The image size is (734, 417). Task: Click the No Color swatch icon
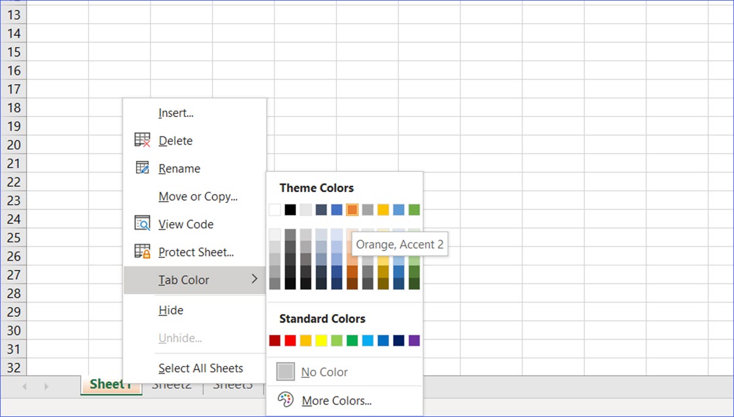tap(285, 371)
